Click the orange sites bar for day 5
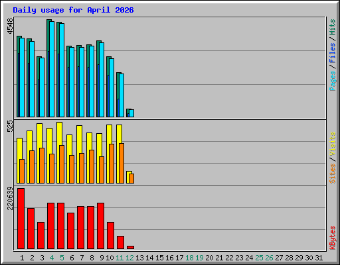Screen dimensions: 340x265 pos(62,164)
